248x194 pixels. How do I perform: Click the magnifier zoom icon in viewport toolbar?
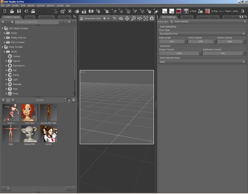(x=134, y=19)
